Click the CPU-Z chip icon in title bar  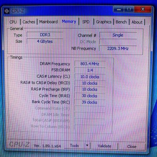[x=7, y=11]
